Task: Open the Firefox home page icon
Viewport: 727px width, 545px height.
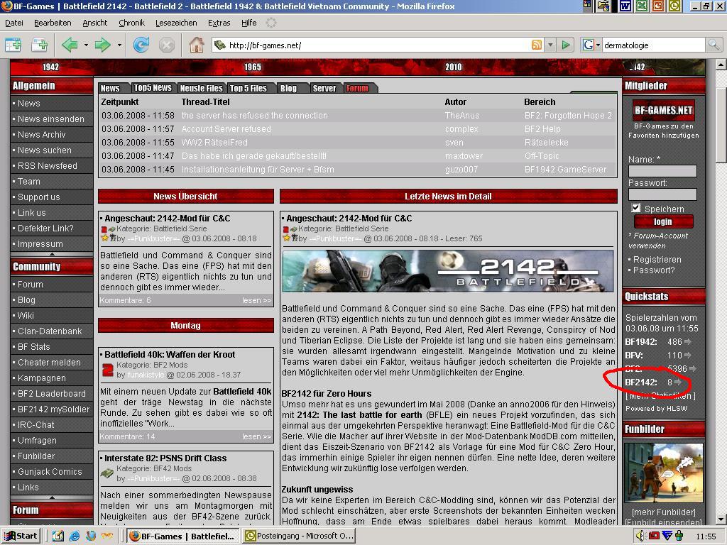Action: pos(196,45)
